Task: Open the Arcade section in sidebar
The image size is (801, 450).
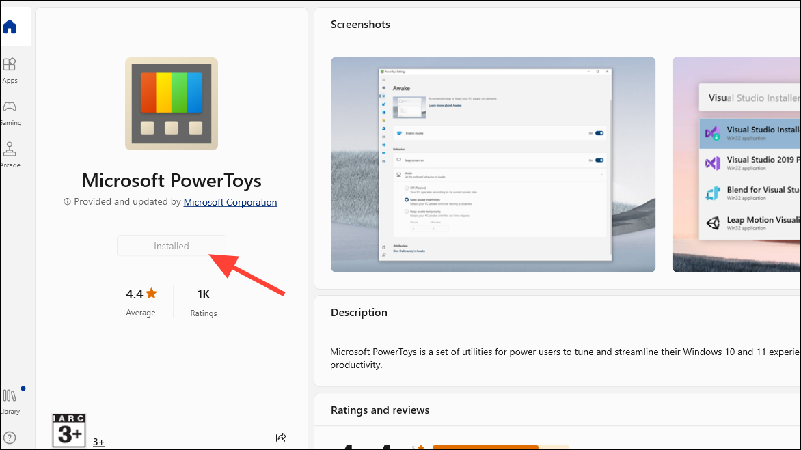Action: pos(10,155)
